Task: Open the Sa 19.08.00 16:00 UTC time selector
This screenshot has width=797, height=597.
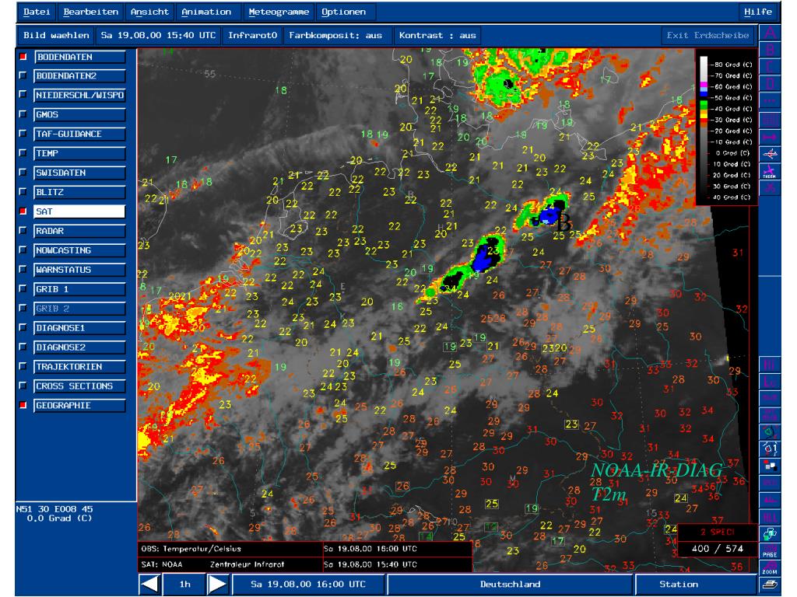Action: (x=308, y=584)
